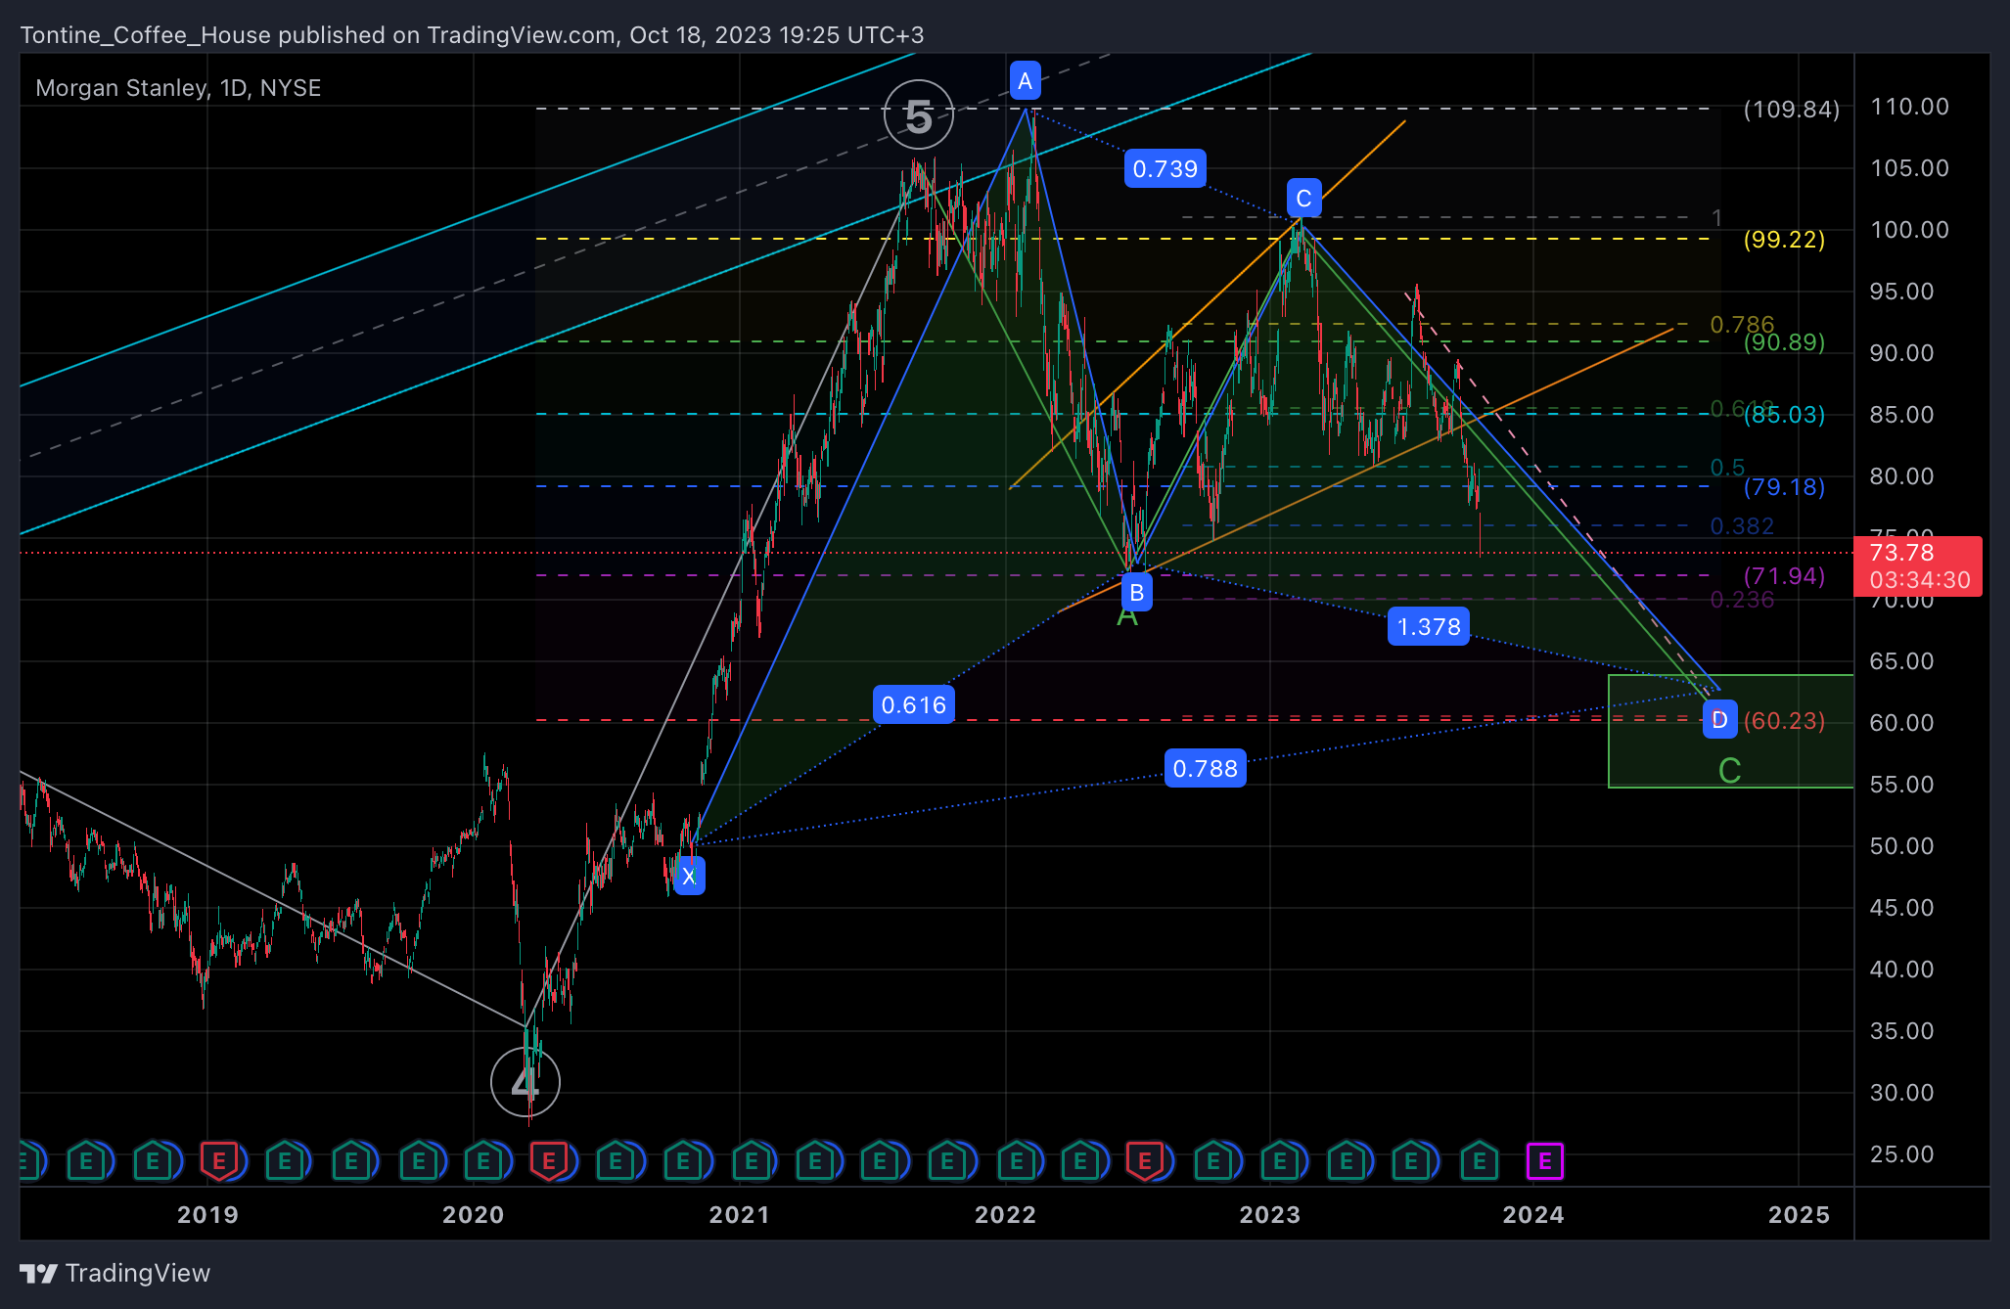2010x1309 pixels.
Task: Click 95.00 on the price axis
Action: [1901, 292]
